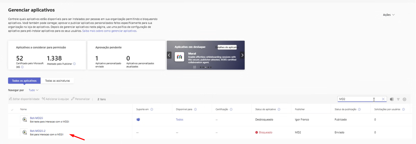Click the Teams icon in Bot-MD2ii row

point(138,119)
